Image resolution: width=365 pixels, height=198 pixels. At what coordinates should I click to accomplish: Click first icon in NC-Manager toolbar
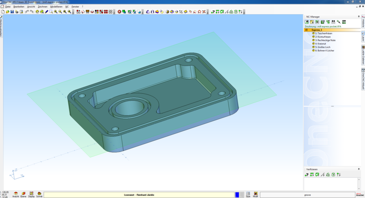click(x=307, y=22)
